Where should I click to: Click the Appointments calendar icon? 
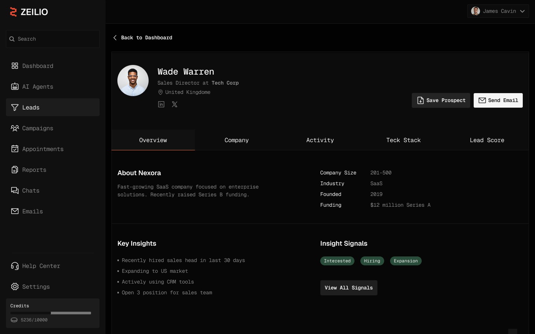tap(15, 149)
